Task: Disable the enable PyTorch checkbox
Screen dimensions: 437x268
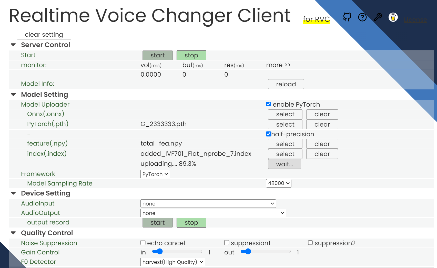Action: pyautogui.click(x=269, y=104)
